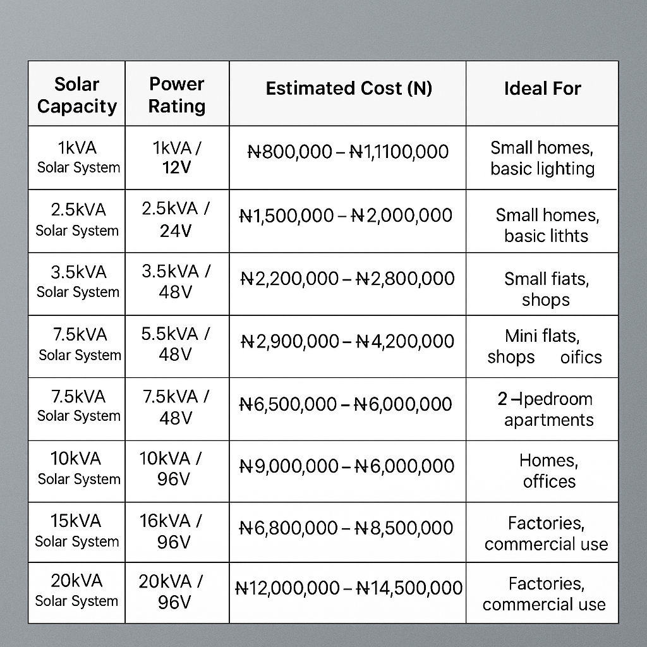The width and height of the screenshot is (647, 647).
Task: Select the bedroom apartments cell
Action: (547, 409)
